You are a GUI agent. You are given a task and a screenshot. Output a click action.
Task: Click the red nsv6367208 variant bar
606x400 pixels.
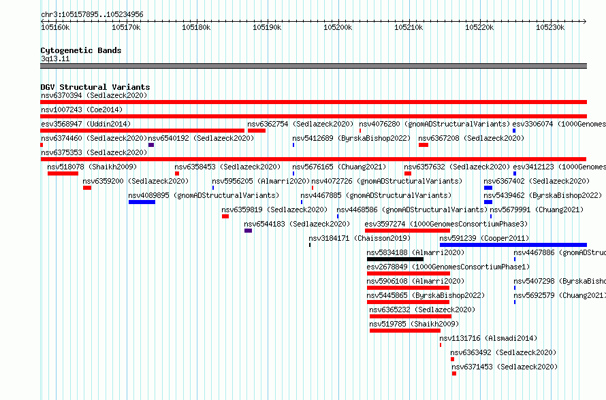coord(424,145)
